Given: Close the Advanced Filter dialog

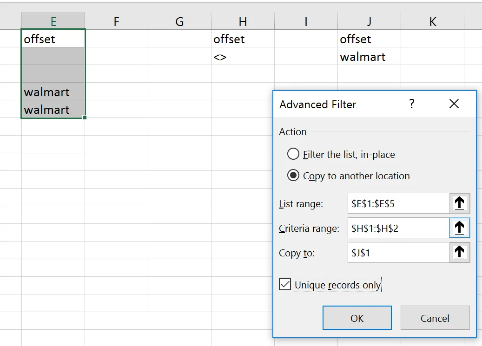Looking at the screenshot, I should pos(454,104).
